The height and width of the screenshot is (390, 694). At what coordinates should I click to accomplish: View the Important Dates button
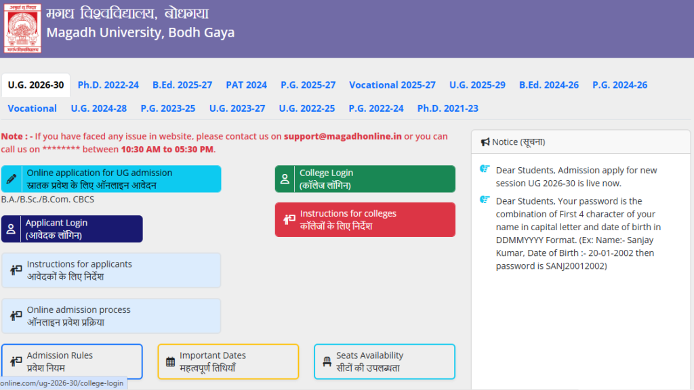point(228,362)
